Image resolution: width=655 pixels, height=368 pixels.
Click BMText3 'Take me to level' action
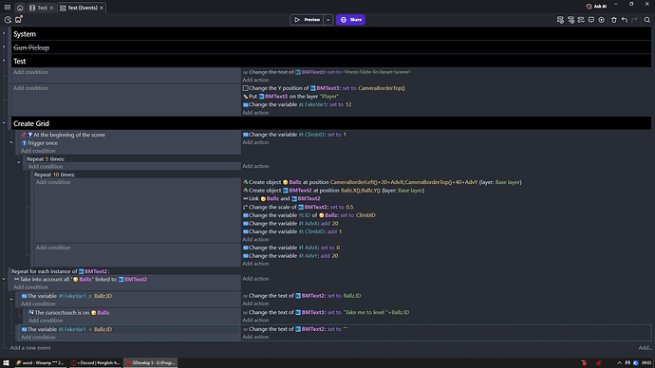pyautogui.click(x=327, y=312)
